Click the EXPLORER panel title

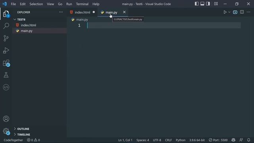[24, 12]
